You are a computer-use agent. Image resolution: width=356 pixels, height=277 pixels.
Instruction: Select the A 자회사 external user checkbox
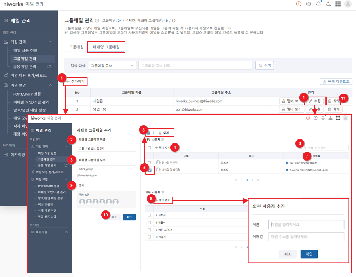[150, 216]
